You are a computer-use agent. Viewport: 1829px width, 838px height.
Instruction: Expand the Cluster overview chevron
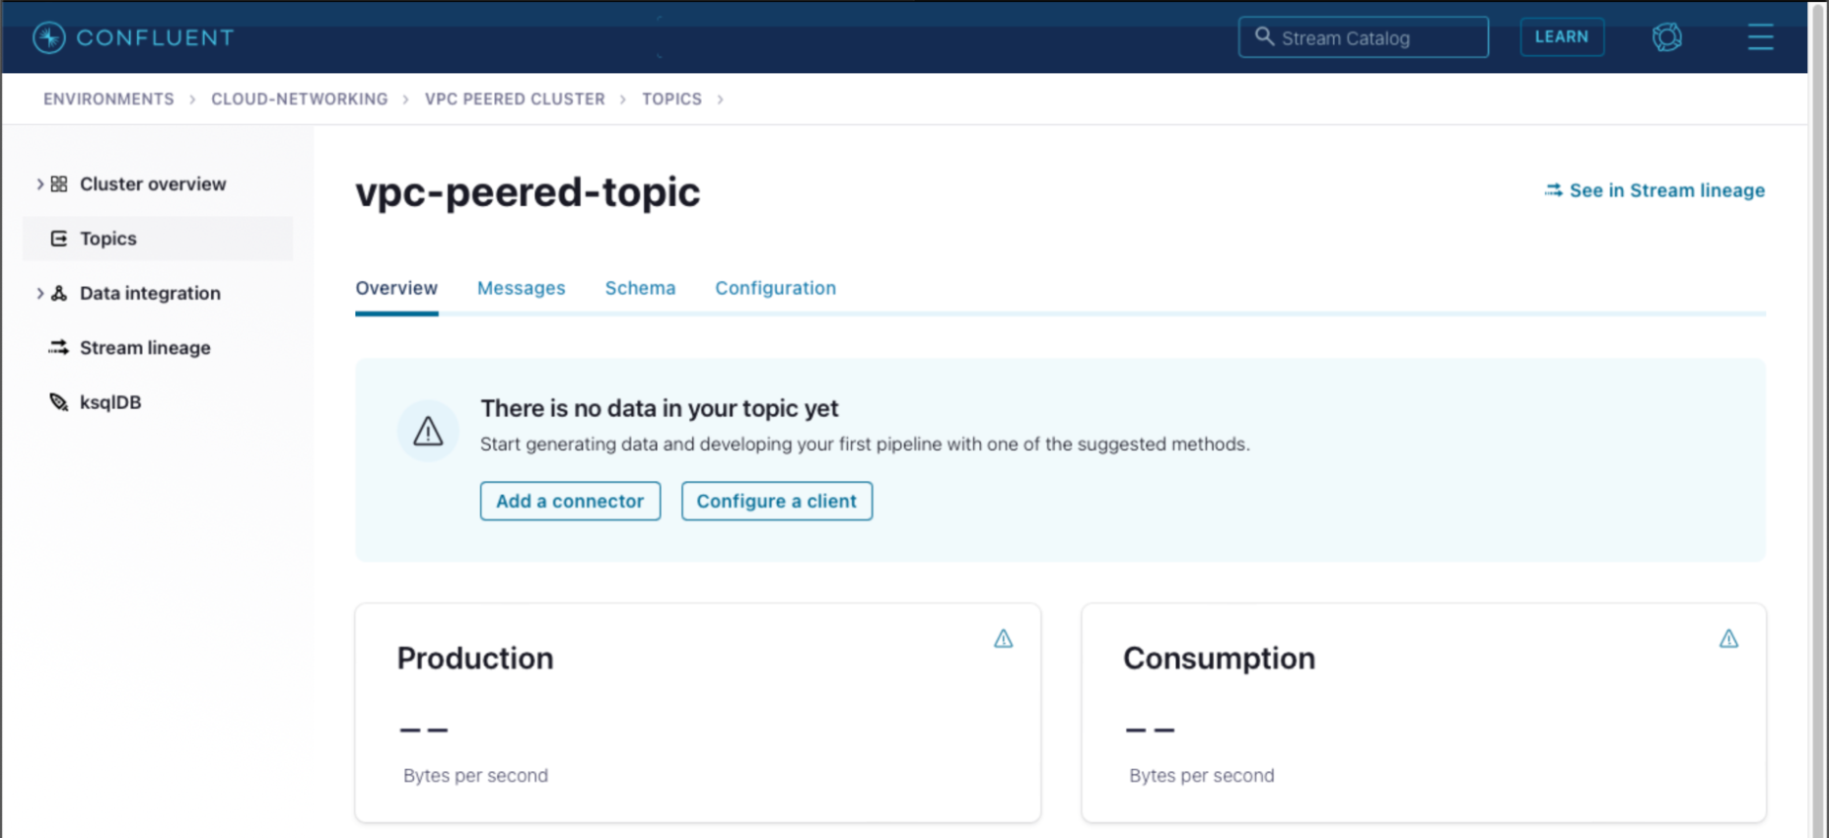(39, 184)
